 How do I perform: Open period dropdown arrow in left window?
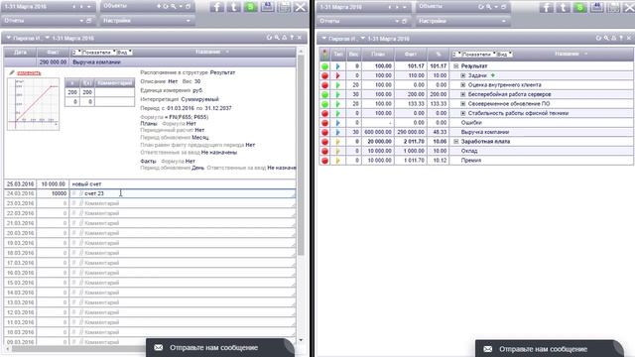tap(88, 7)
